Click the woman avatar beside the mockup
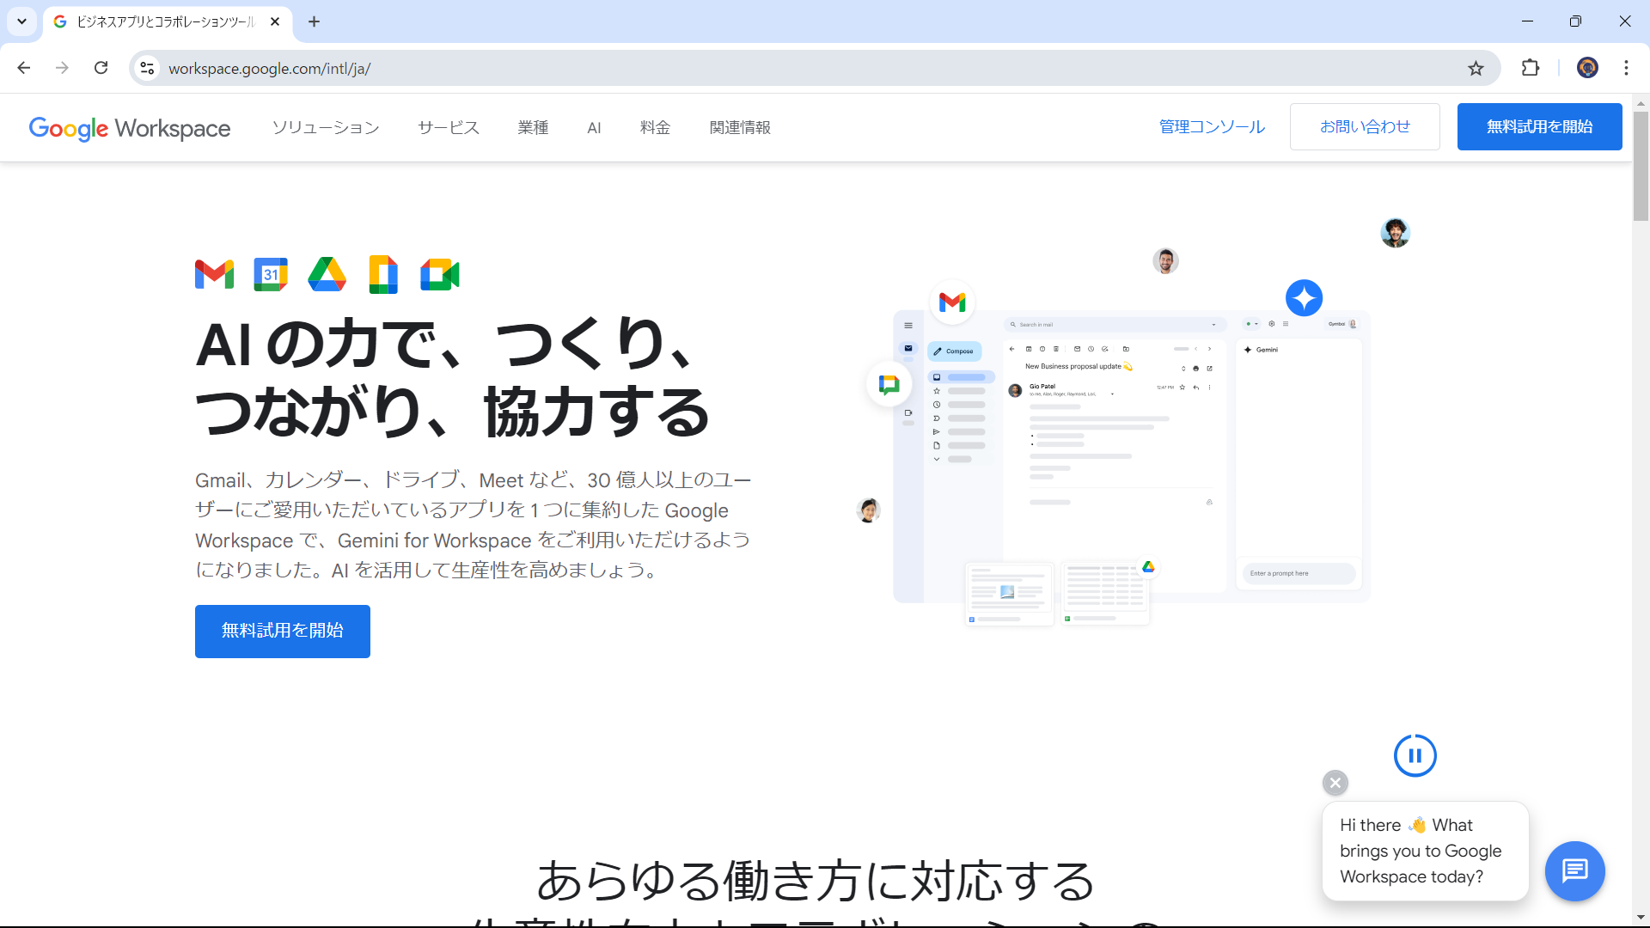Image resolution: width=1650 pixels, height=928 pixels. 869,510
